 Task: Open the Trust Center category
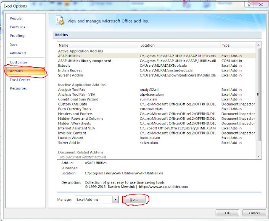click(x=20, y=80)
